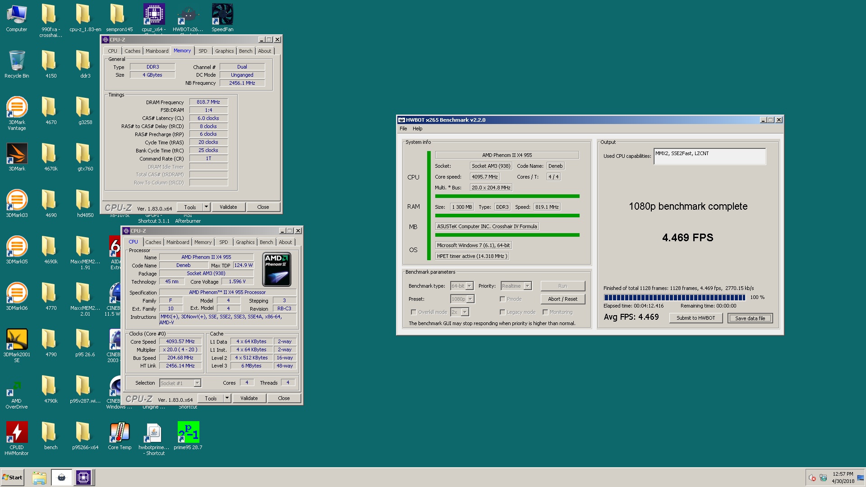Screen dimensions: 866x487
Task: Switch to SPD tab in upper CPU-Z window
Action: (x=203, y=51)
